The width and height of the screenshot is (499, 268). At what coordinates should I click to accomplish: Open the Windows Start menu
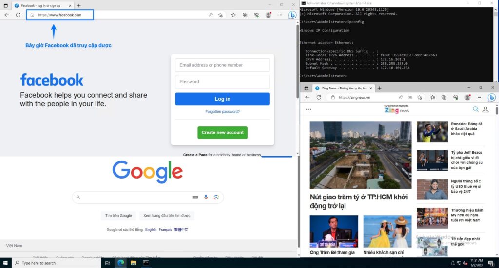(5, 263)
